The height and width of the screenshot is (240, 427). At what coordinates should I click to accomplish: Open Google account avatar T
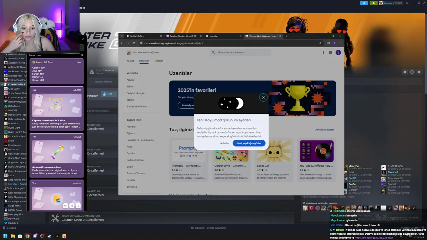(x=338, y=52)
